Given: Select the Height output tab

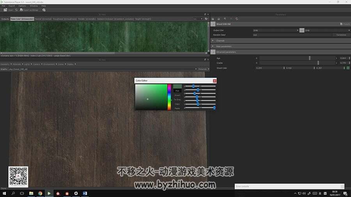Looking at the screenshot, I should click(143, 19).
